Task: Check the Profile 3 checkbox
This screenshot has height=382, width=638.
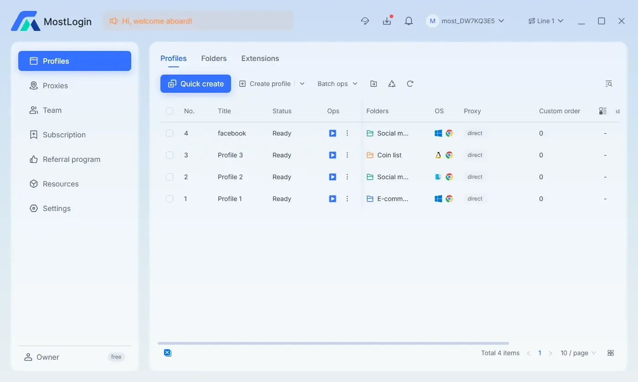Action: (170, 155)
